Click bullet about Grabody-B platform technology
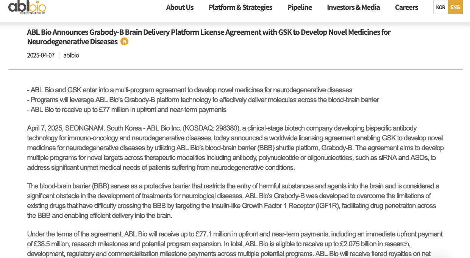Image resolution: width=470 pixels, height=258 pixels. click(203, 100)
